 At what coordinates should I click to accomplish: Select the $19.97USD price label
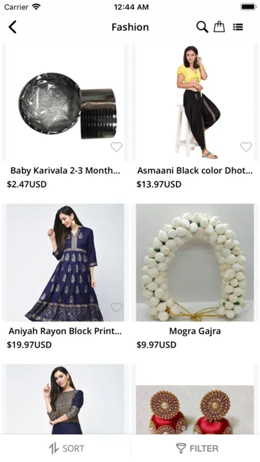coord(29,345)
